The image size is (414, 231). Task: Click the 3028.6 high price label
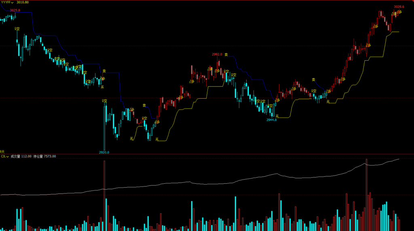pyautogui.click(x=399, y=7)
